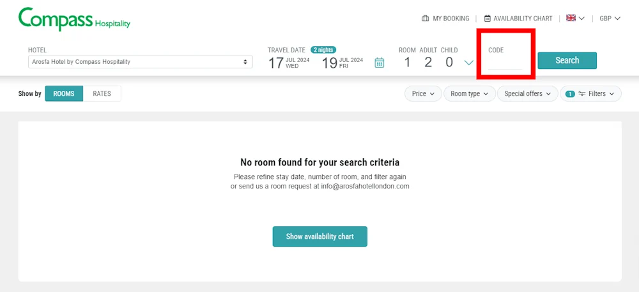Click the check-out date 19 Jul 2024
This screenshot has width=639, height=292.
(343, 63)
